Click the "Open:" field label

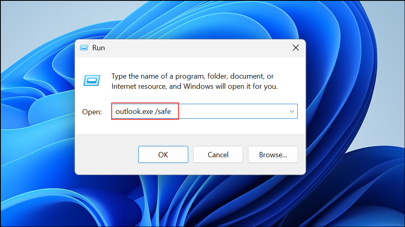92,112
